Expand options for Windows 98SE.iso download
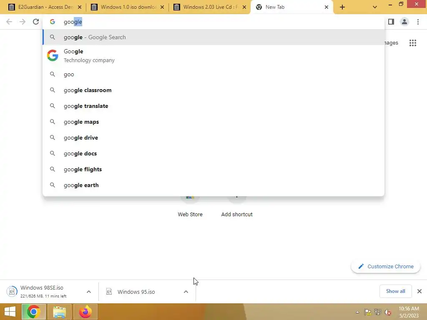 (x=89, y=292)
